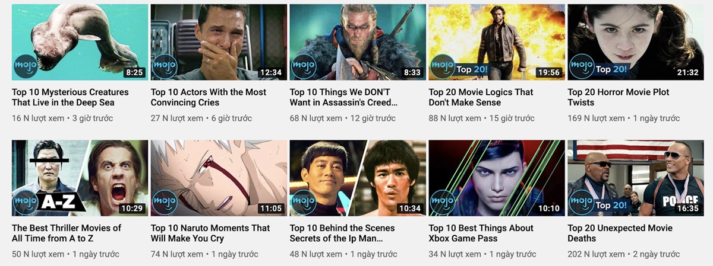
Task: Open 'Top 10 Naruto Moments That Will Make You Cry'
Action: click(x=210, y=233)
